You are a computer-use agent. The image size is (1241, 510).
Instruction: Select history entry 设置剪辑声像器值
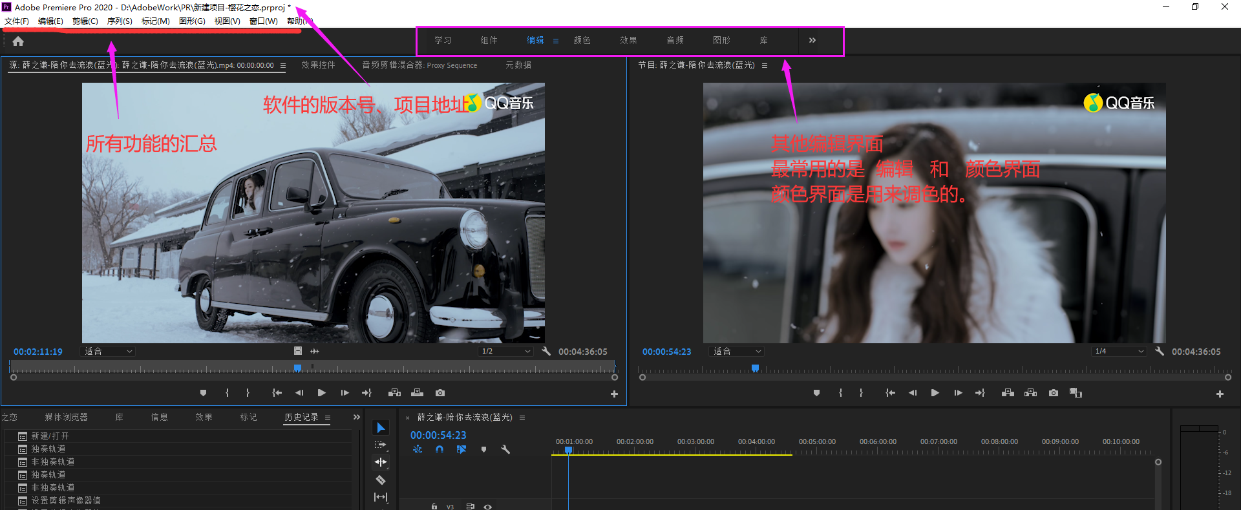[x=66, y=500]
